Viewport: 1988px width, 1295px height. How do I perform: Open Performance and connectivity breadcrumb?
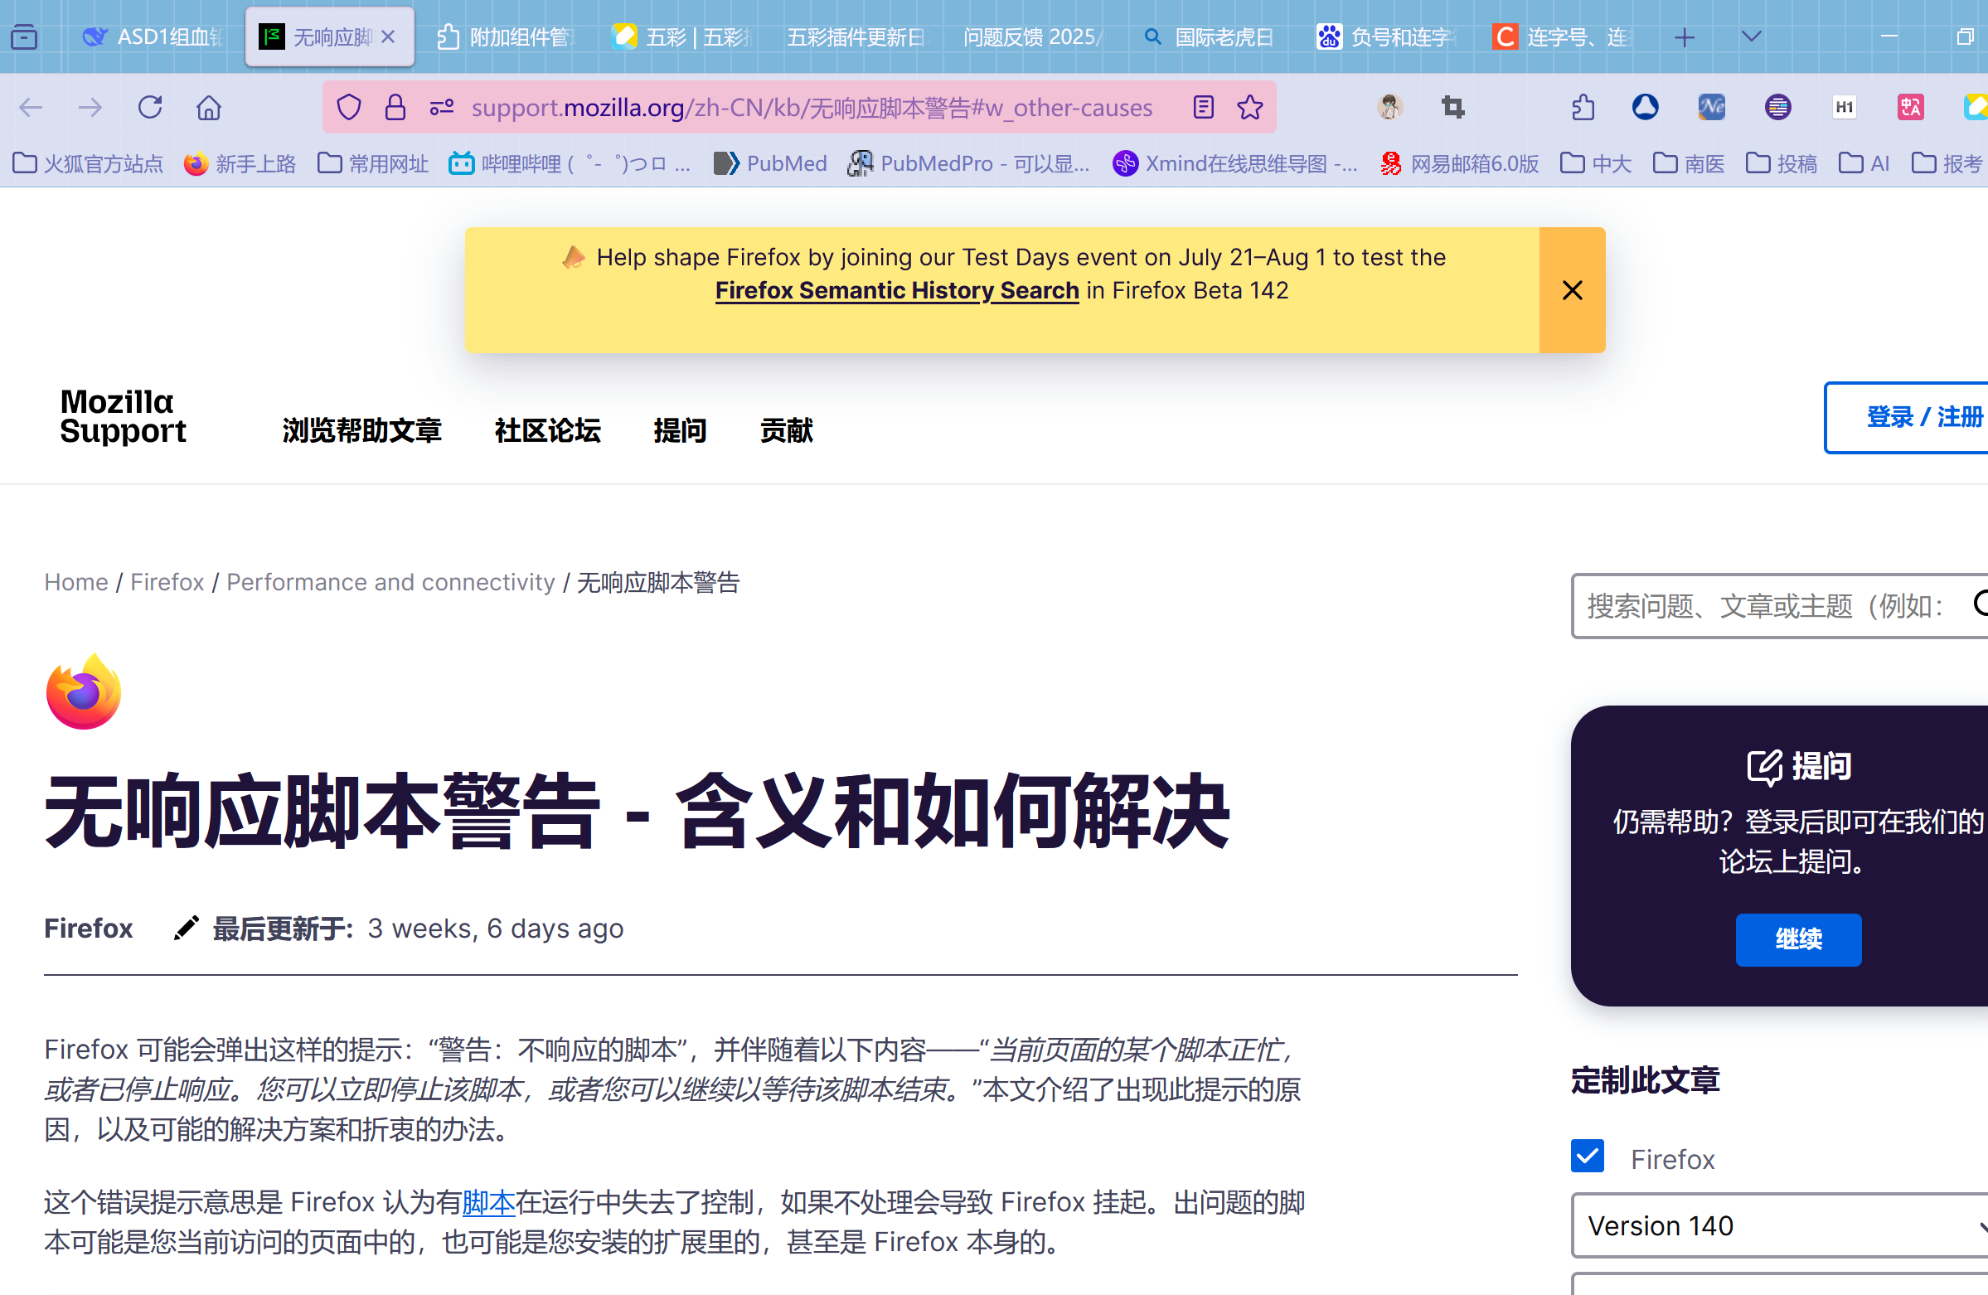(390, 581)
